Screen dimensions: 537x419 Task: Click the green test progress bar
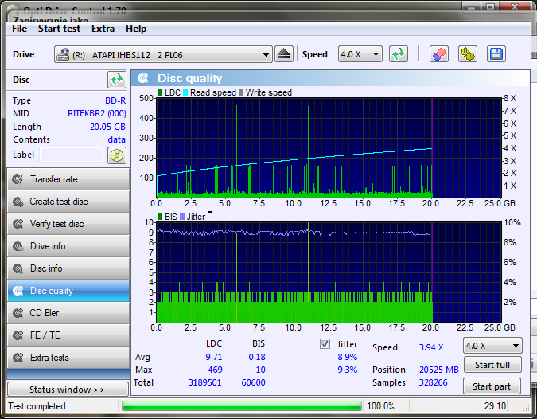click(242, 406)
